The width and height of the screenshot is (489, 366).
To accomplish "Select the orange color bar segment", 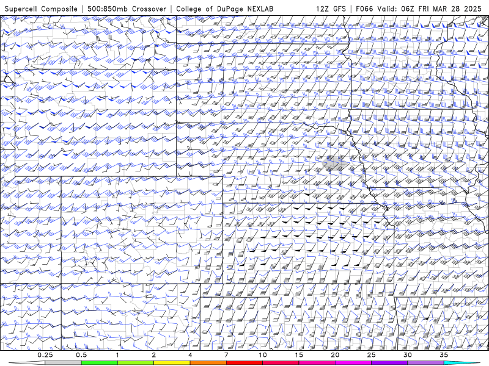I will pos(208,363).
